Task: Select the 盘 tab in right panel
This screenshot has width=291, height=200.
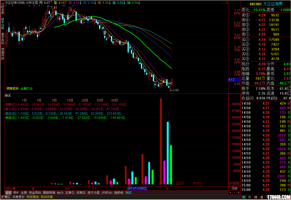Action: (262, 197)
